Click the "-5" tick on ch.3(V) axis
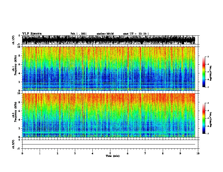 [x=19, y=149]
